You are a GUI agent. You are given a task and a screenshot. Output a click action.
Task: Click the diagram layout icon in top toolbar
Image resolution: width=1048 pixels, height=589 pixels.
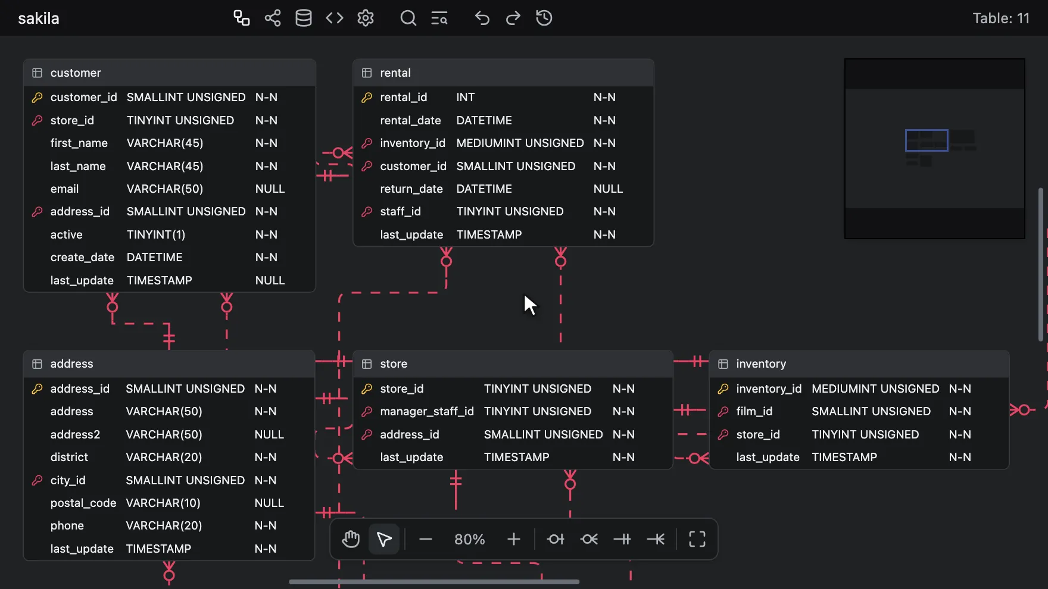coord(241,18)
